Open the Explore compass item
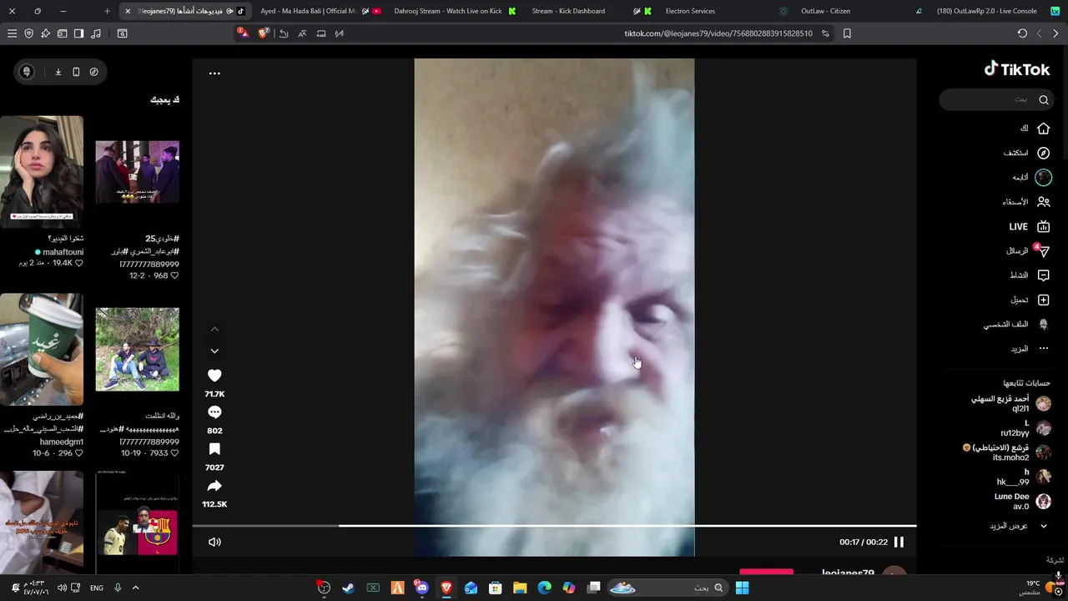 click(x=1026, y=153)
